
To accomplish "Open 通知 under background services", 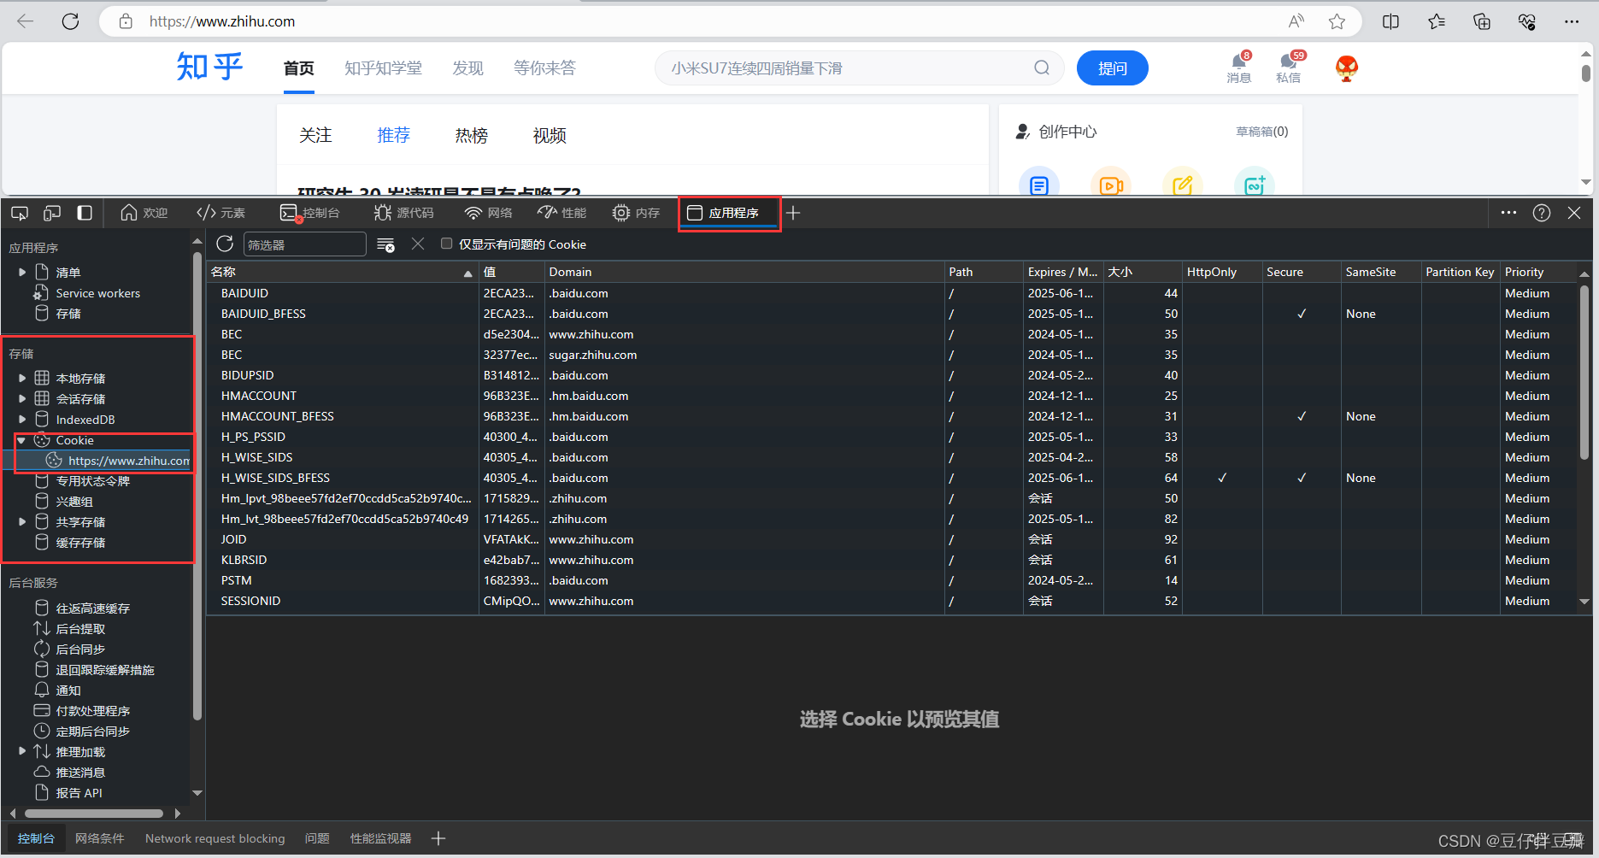I will click(68, 691).
